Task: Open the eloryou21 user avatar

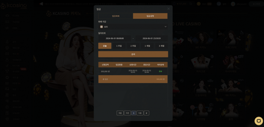Action: click(x=233, y=4)
